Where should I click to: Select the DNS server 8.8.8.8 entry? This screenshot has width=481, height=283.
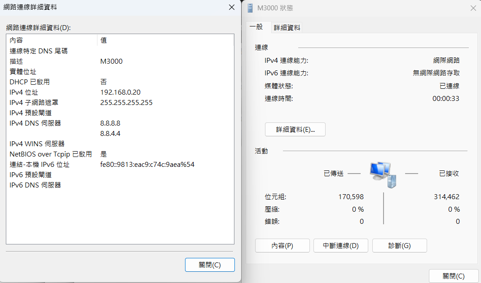110,123
